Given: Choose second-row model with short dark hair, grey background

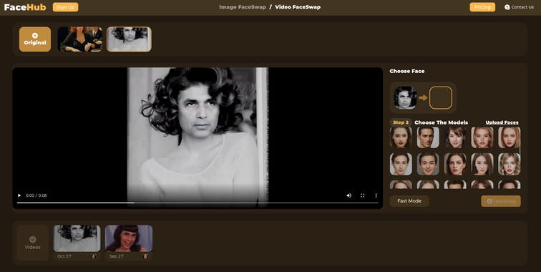Looking at the screenshot, I should pyautogui.click(x=401, y=164).
